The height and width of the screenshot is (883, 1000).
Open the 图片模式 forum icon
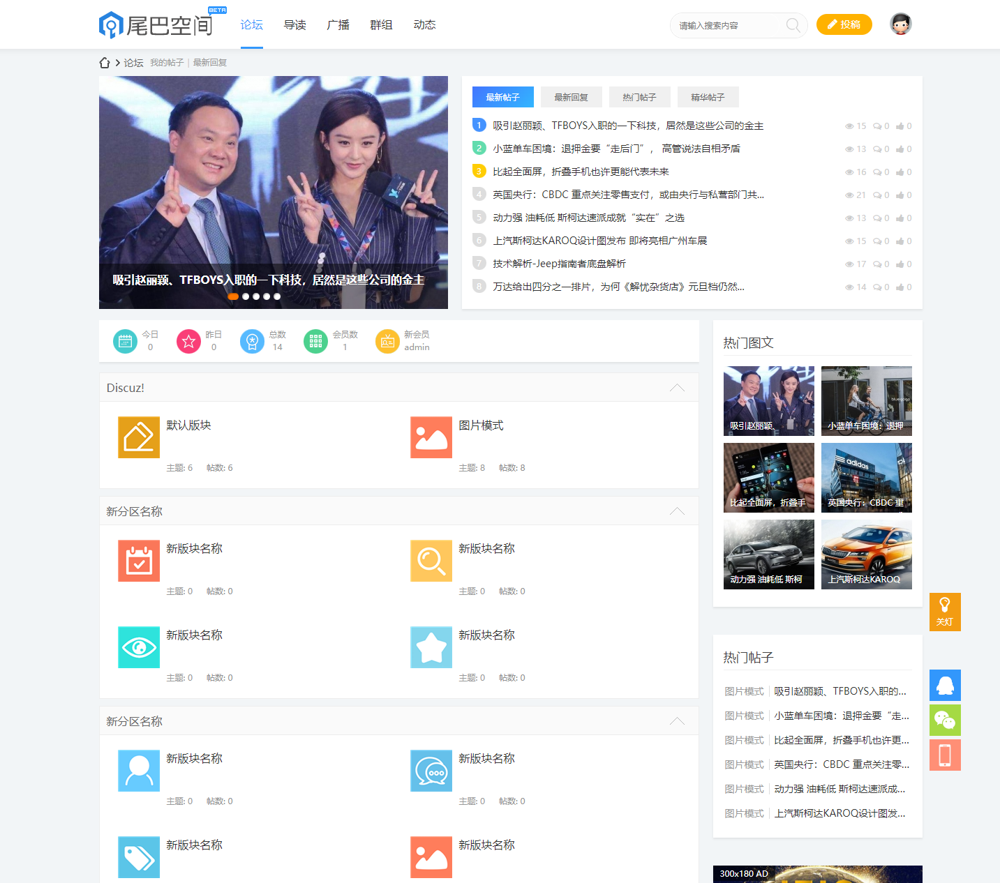click(x=431, y=437)
